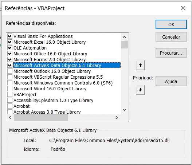Move reference up with priority up arrow
Viewport: 192px width, 165px height.
point(140,65)
